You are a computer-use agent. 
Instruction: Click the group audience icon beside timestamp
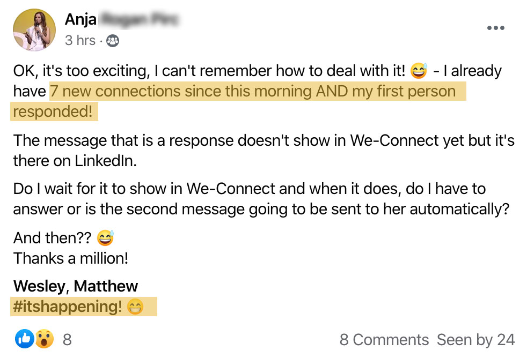pyautogui.click(x=113, y=41)
